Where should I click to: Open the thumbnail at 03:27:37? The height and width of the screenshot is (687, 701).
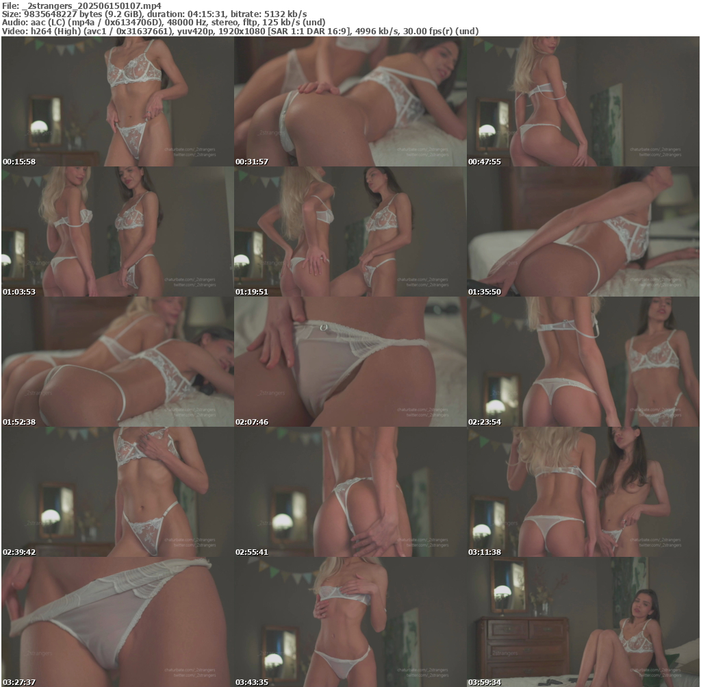click(117, 622)
